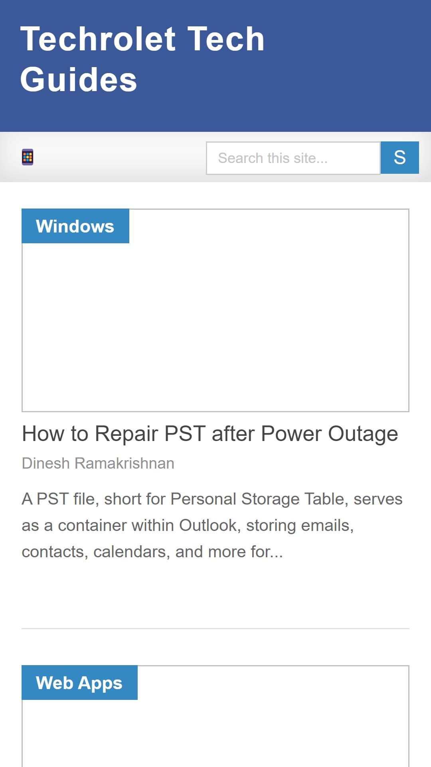431x767 pixels.
Task: Click the 'contacts, calendars' excerpt line
Action: tap(152, 552)
